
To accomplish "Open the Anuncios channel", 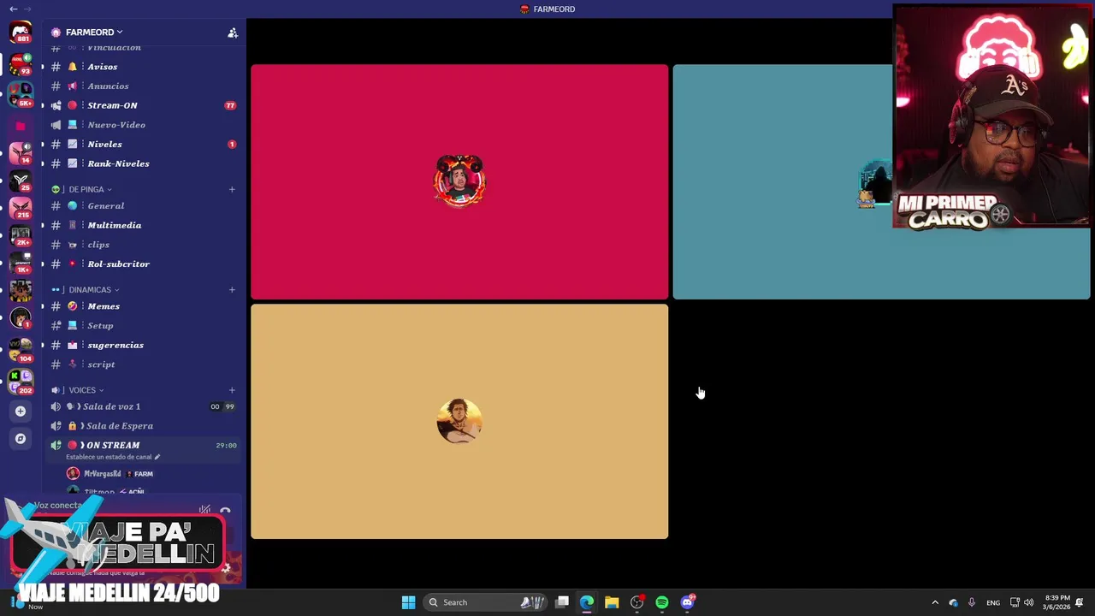I will point(143,86).
